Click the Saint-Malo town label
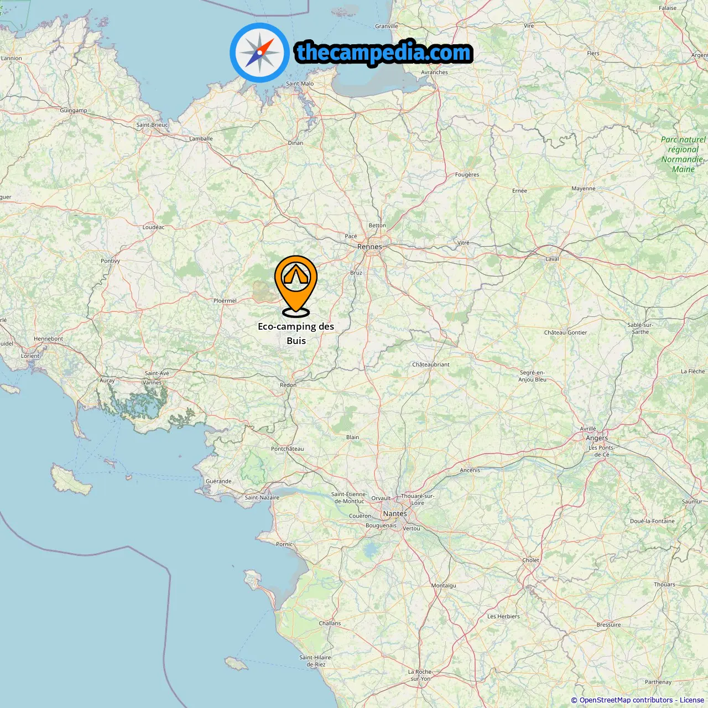Image resolution: width=708 pixels, height=708 pixels. coord(300,84)
